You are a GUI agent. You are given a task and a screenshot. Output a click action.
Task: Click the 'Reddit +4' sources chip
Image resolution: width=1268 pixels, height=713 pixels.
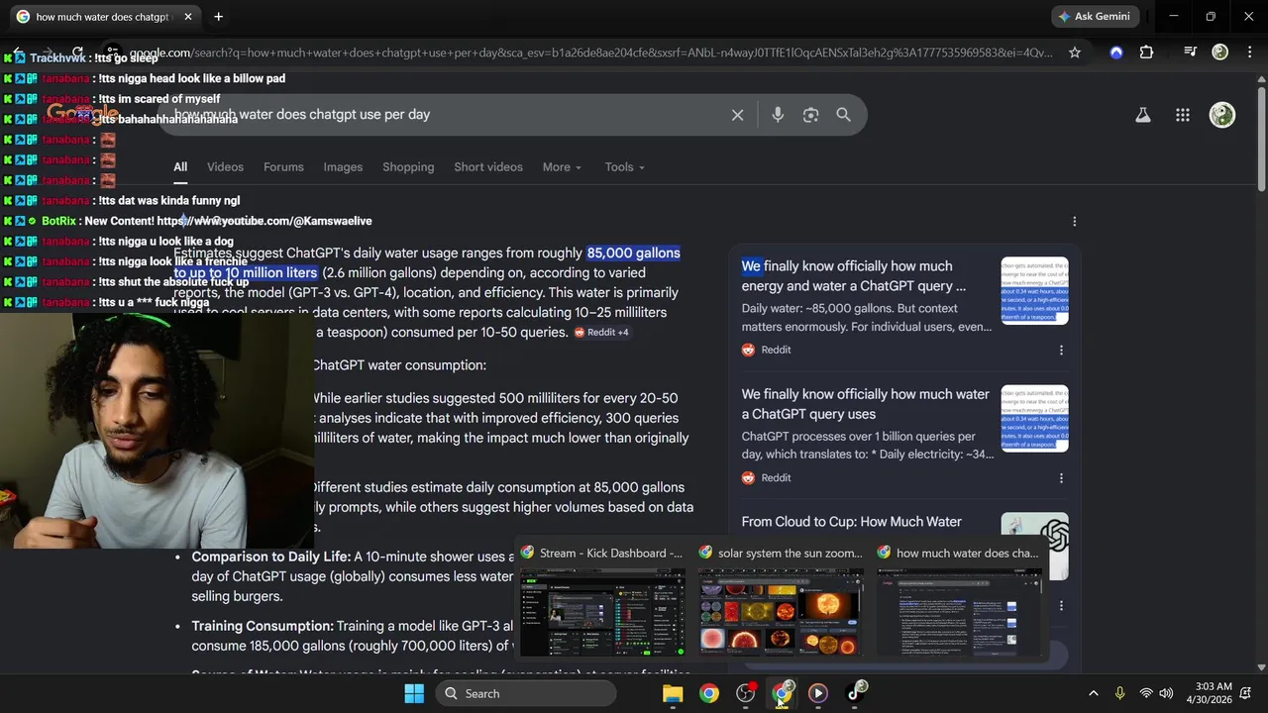[601, 333]
